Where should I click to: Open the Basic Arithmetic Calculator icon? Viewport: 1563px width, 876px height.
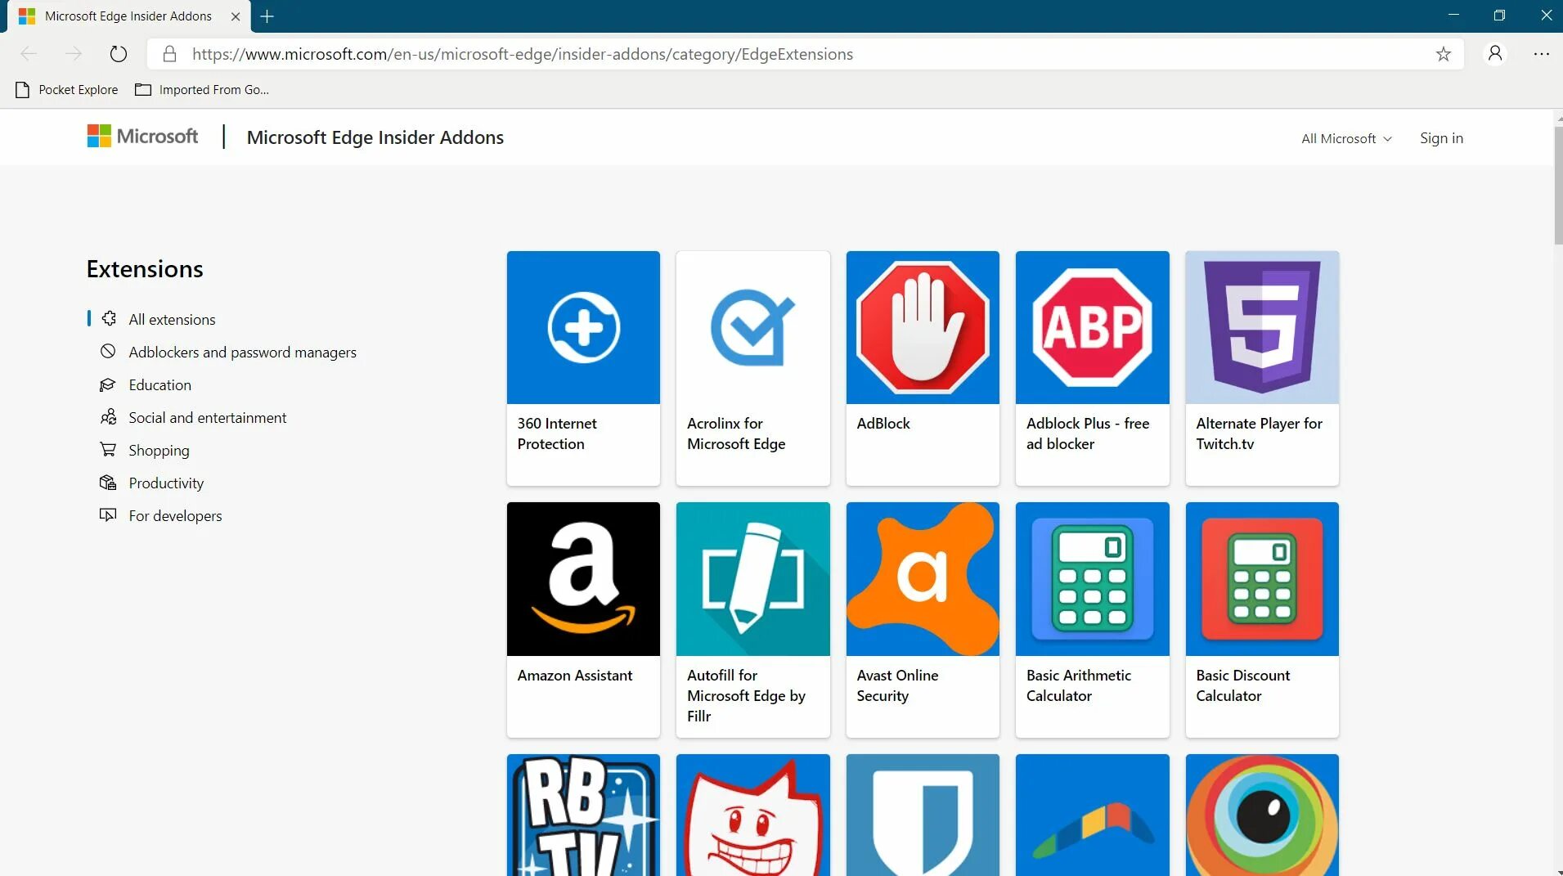[1092, 579]
